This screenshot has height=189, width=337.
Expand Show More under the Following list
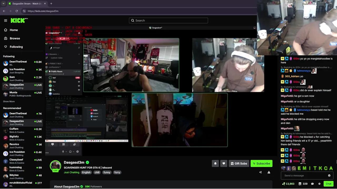coord(9,102)
